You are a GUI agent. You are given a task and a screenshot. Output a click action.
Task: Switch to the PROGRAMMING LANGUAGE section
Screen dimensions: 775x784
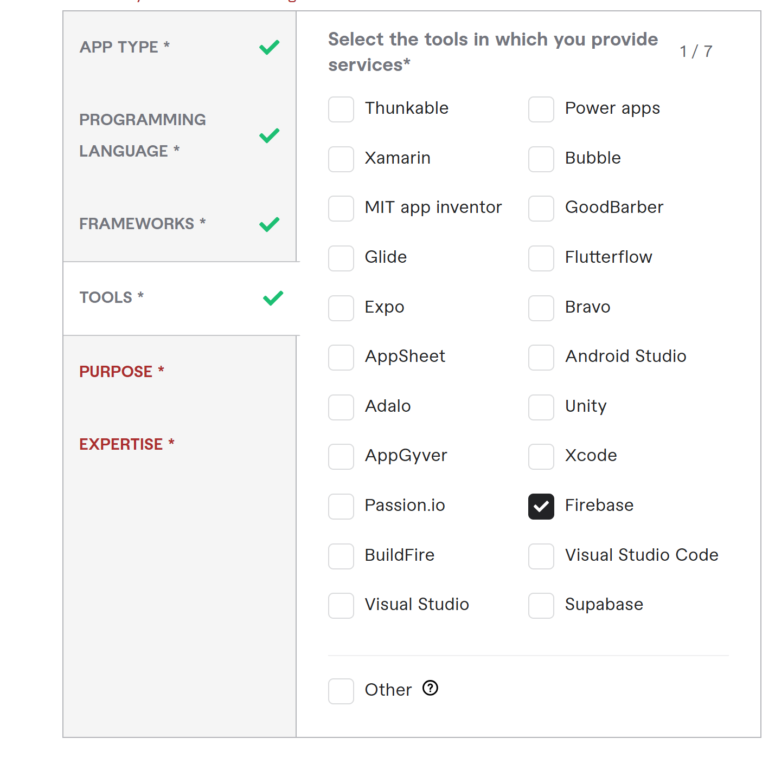(180, 135)
